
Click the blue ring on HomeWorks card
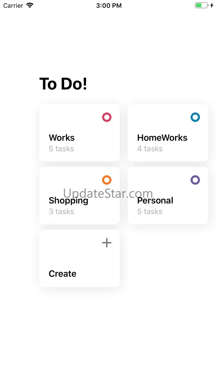pyautogui.click(x=195, y=117)
